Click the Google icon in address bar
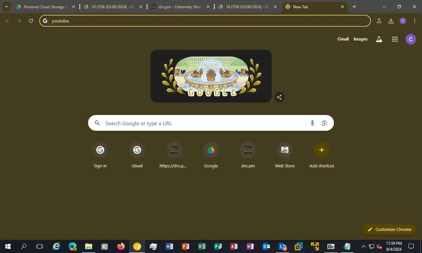 [45, 21]
